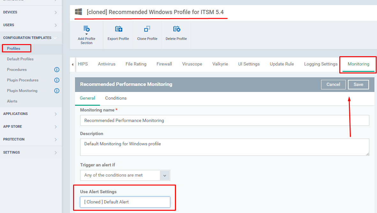
Task: Save the monitoring settings
Action: (x=358, y=84)
